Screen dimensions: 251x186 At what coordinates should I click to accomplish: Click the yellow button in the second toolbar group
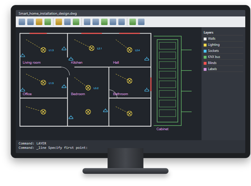click(x=59, y=22)
